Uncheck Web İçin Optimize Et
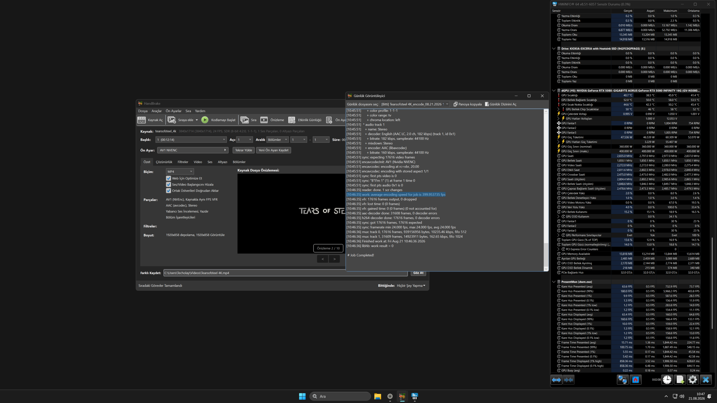Image resolution: width=717 pixels, height=403 pixels. coord(168,178)
